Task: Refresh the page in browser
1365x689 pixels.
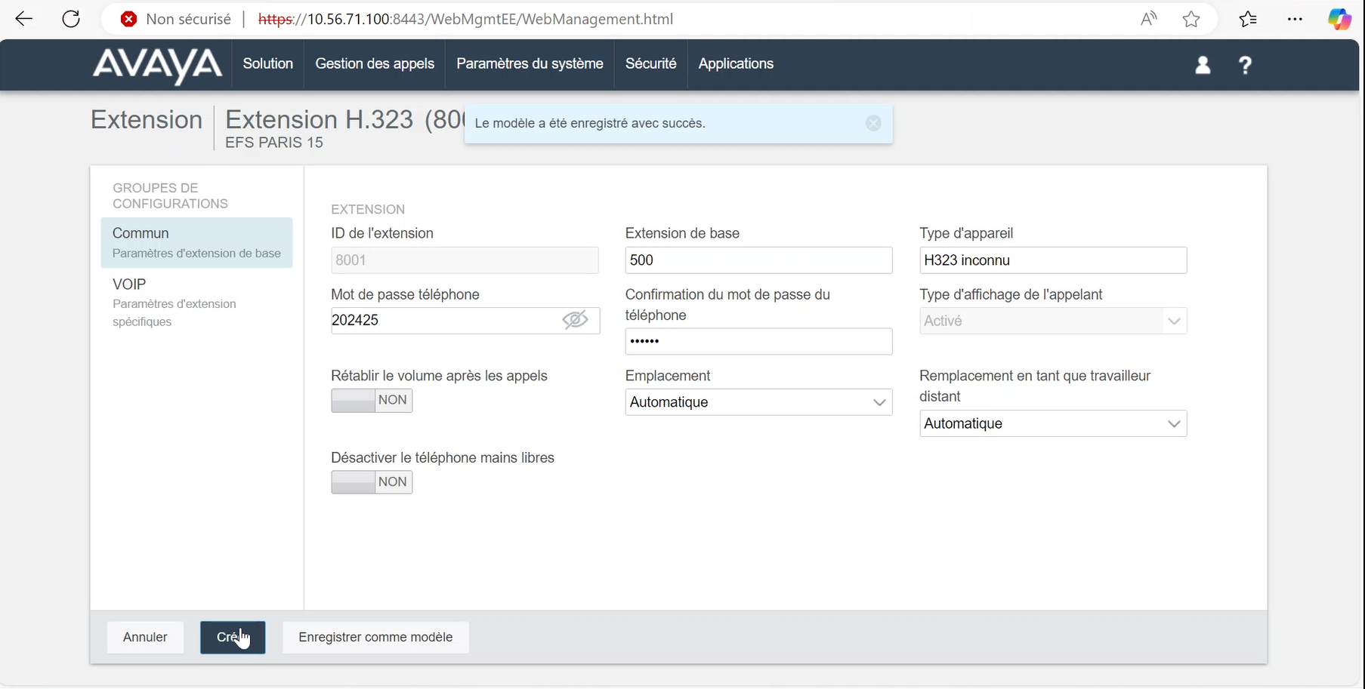Action: [71, 19]
